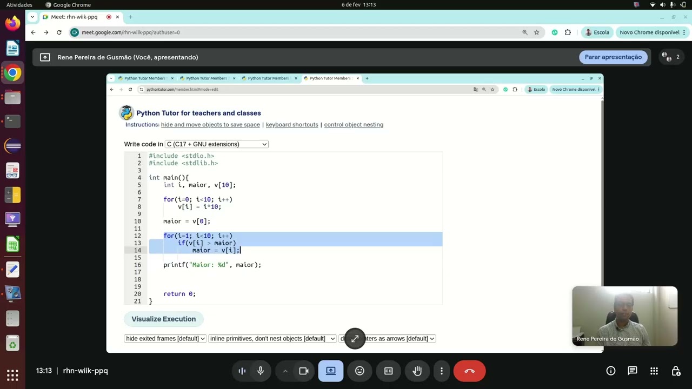
Task: Open a new Chrome tab
Action: coord(130,17)
